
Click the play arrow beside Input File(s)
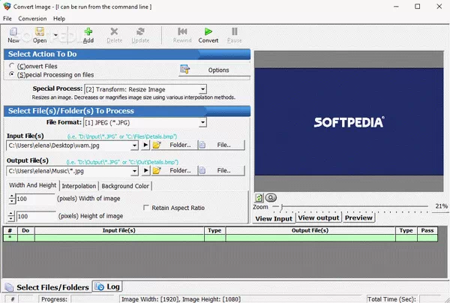pos(145,145)
